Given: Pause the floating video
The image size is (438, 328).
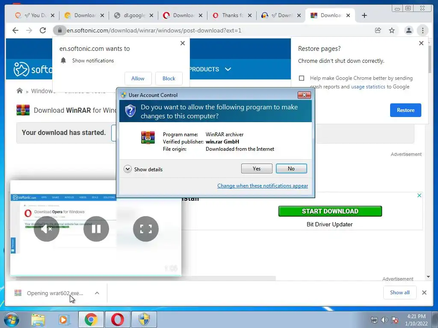Looking at the screenshot, I should [x=96, y=229].
